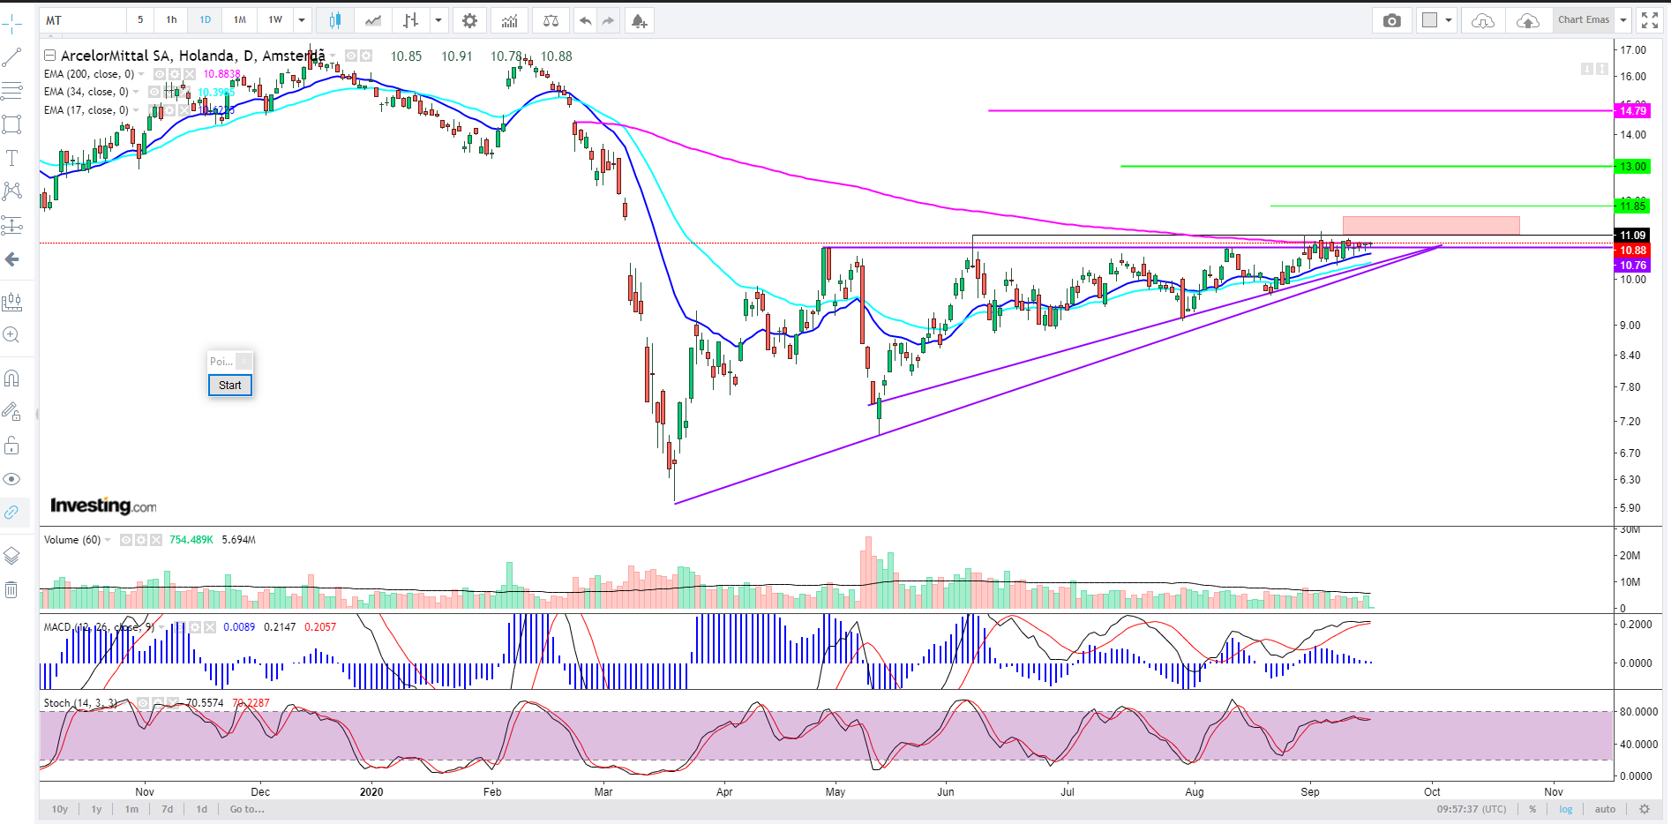Load a saved chart layout from cloud
This screenshot has height=824, width=1671.
[x=1483, y=20]
